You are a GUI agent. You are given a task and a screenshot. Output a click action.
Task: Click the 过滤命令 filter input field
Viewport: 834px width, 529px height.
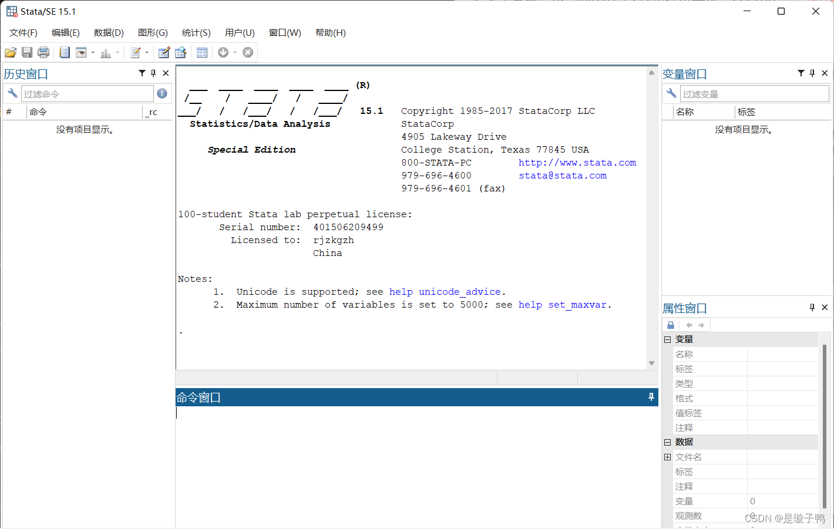pyautogui.click(x=88, y=93)
